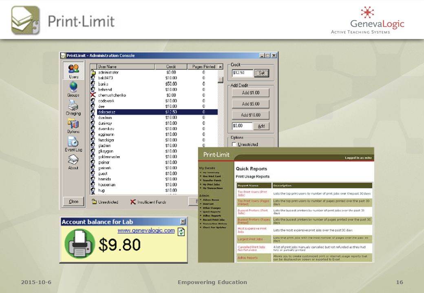This screenshot has height=293, width=424.
Task: Click the user icon beside banks
Action: [93, 84]
